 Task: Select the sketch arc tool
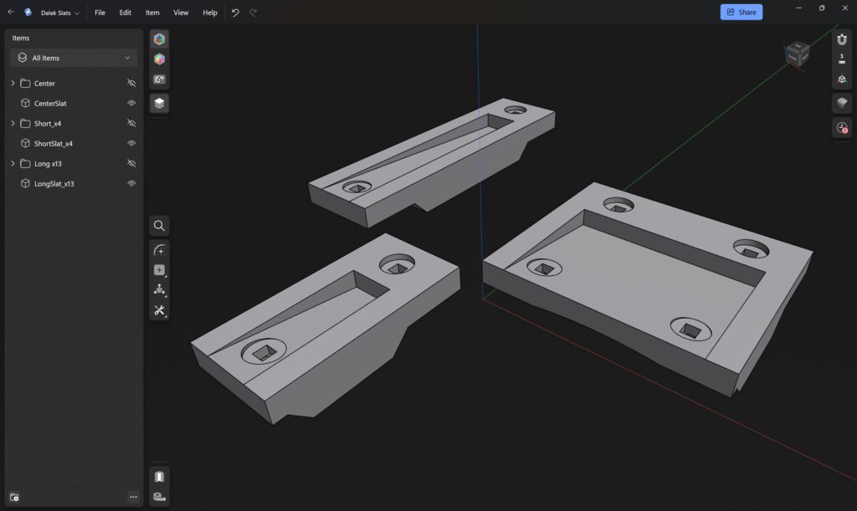159,250
